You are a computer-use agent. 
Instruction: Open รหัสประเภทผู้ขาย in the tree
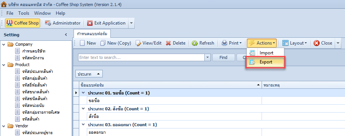(38, 133)
